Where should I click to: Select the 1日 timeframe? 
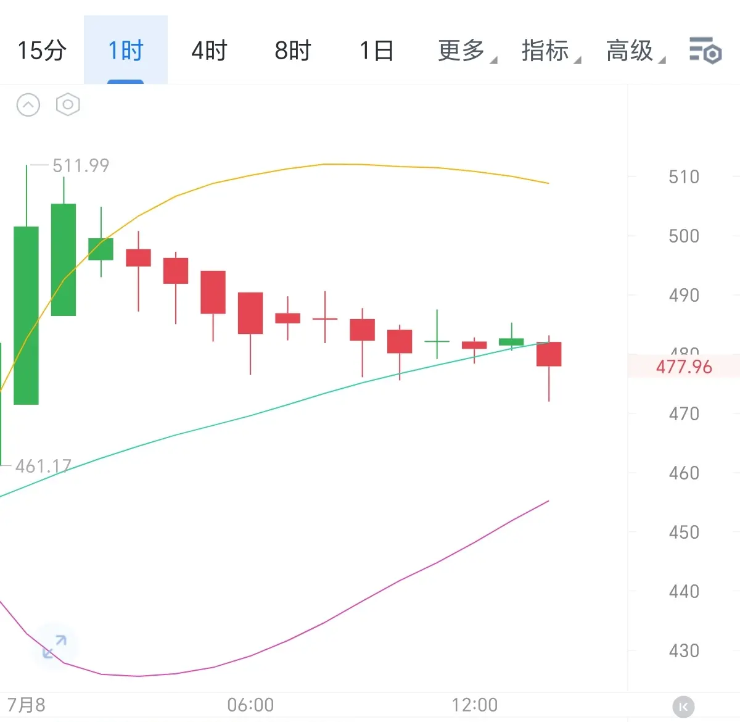pyautogui.click(x=376, y=51)
